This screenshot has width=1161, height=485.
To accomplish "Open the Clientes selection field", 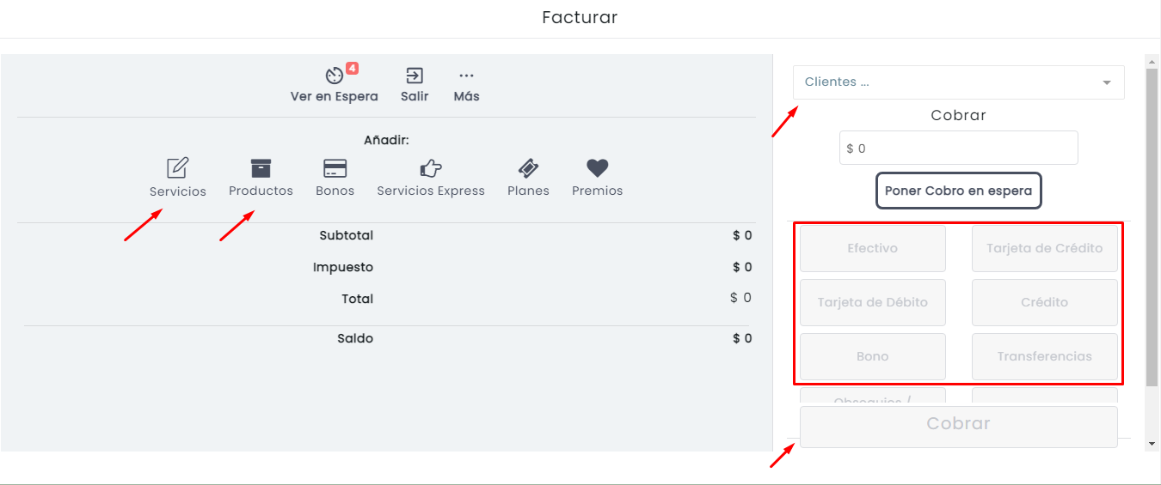I will (x=958, y=82).
